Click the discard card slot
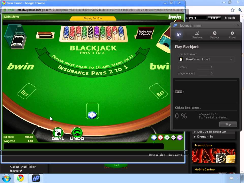244x183 pixels. 45,35
